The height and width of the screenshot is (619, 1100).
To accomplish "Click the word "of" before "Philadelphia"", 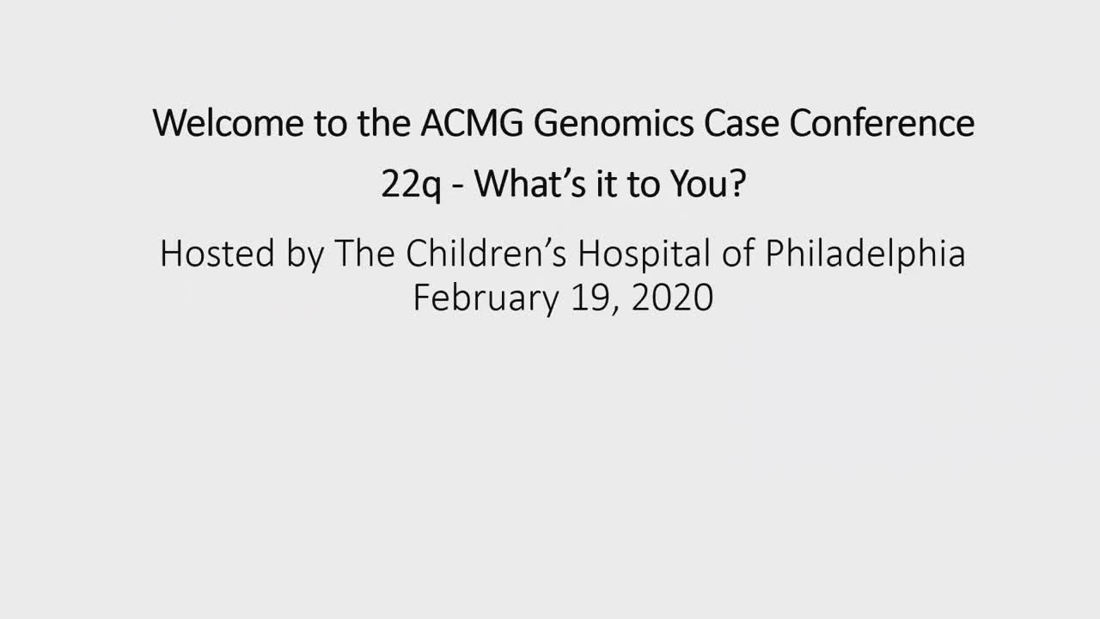I will tap(737, 254).
